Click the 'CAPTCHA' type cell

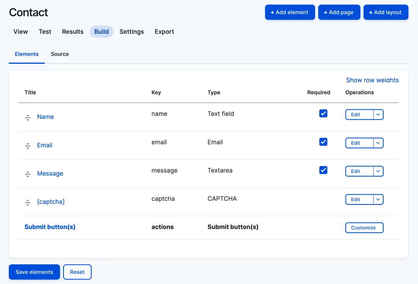222,199
